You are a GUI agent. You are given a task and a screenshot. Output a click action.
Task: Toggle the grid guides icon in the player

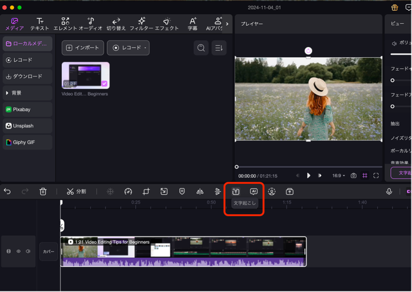(x=365, y=176)
